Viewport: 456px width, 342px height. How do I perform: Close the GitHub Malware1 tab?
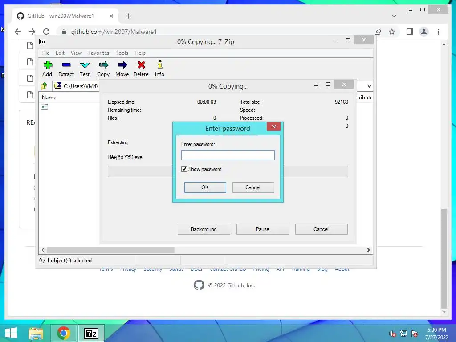click(x=111, y=16)
